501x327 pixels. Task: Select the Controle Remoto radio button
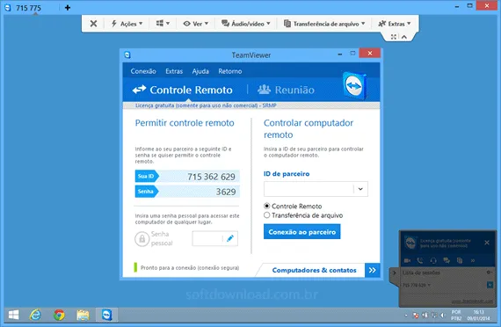[x=267, y=206]
